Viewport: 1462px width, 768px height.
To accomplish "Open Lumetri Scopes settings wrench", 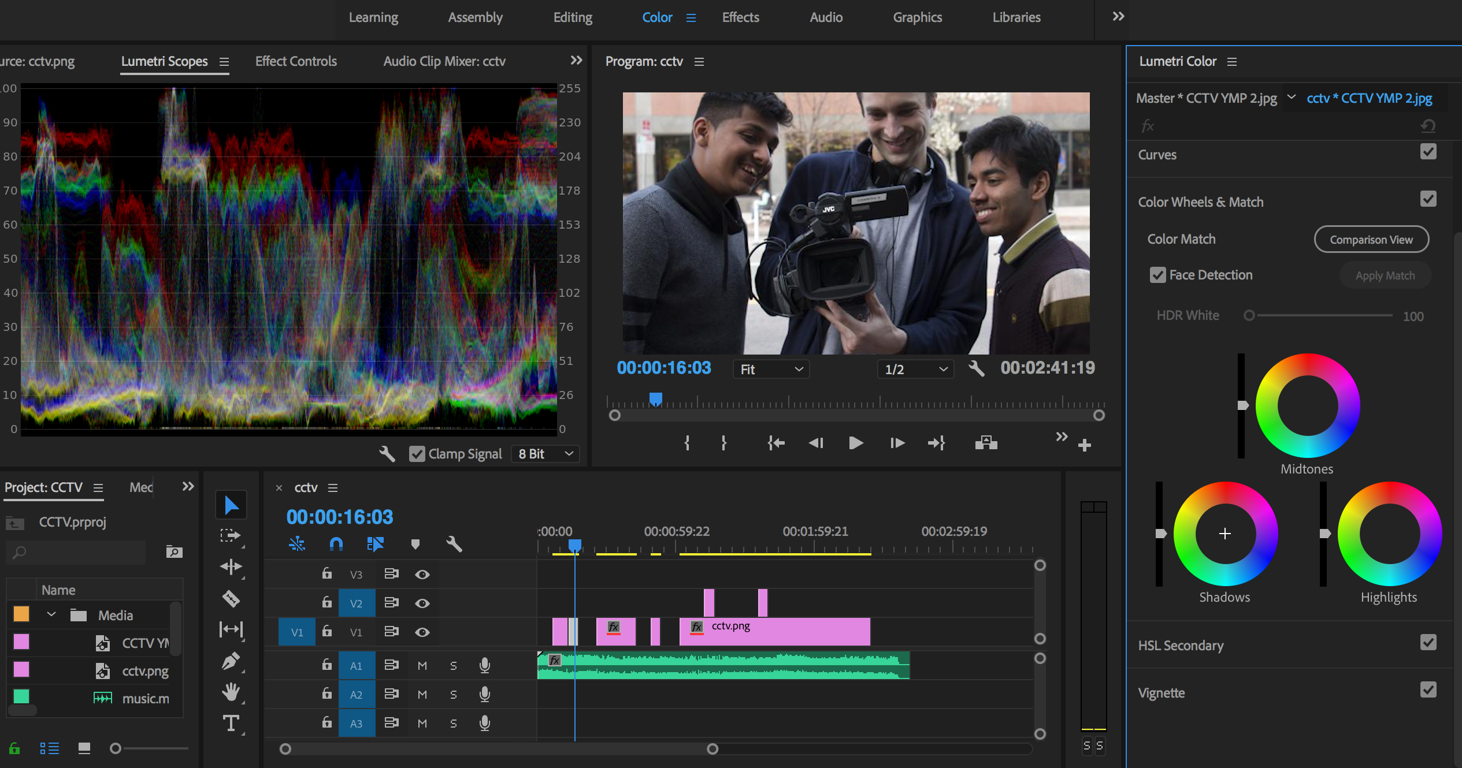I will click(387, 454).
